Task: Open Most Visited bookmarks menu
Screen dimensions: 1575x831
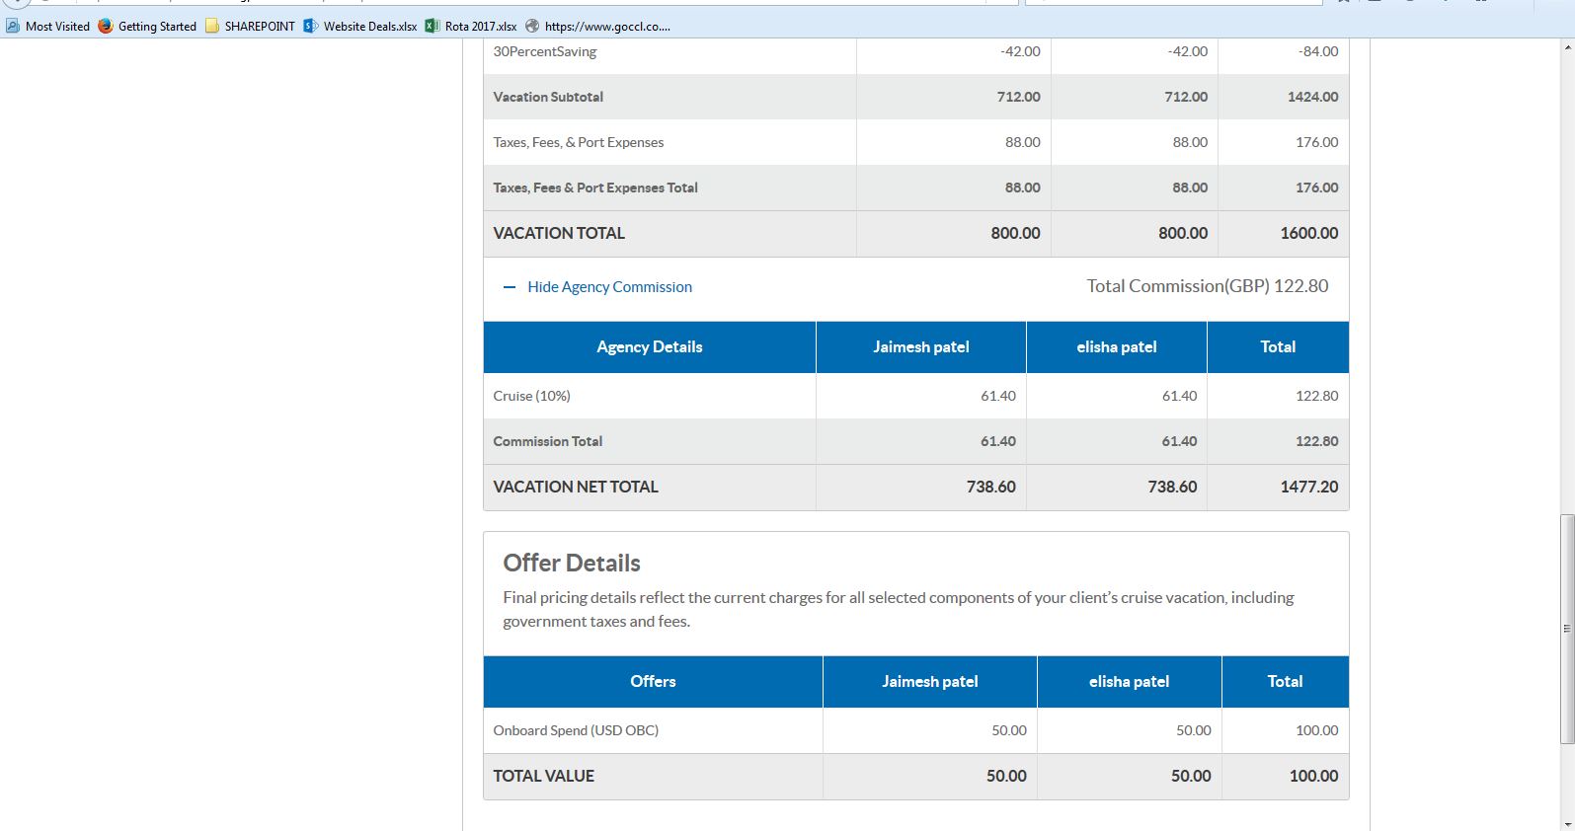Action: (x=57, y=27)
